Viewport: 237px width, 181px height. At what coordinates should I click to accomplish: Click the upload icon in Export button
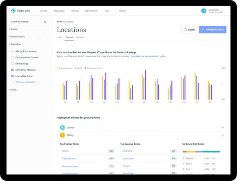(x=185, y=30)
